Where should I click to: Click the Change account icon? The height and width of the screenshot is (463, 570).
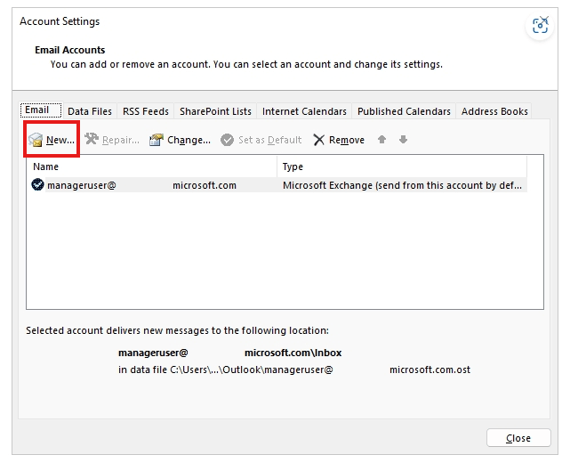pyautogui.click(x=157, y=140)
